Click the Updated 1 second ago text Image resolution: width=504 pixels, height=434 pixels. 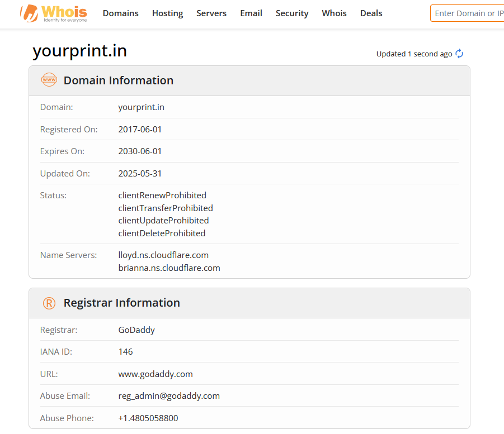pos(414,54)
